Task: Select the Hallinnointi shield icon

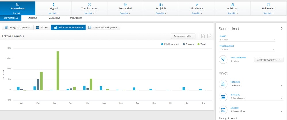Action: [x=269, y=5]
